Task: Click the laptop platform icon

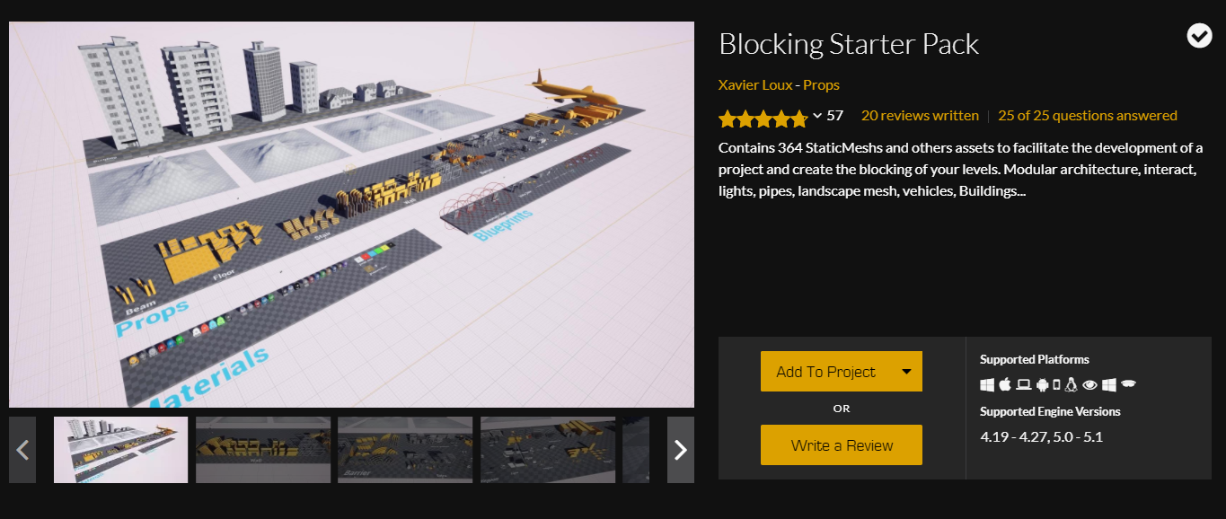Action: point(1023,384)
